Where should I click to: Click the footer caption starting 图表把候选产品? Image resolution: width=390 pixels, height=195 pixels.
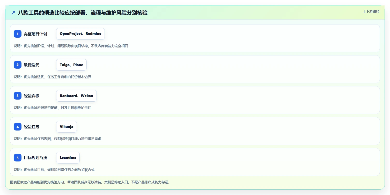[90, 182]
